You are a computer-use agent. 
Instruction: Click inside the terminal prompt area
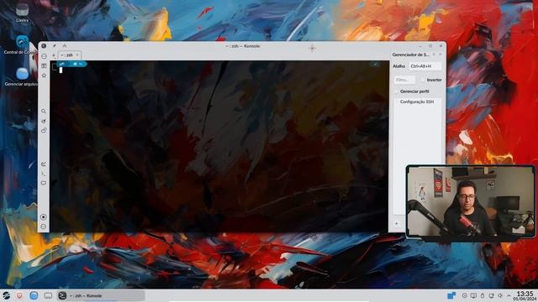pyautogui.click(x=219, y=148)
